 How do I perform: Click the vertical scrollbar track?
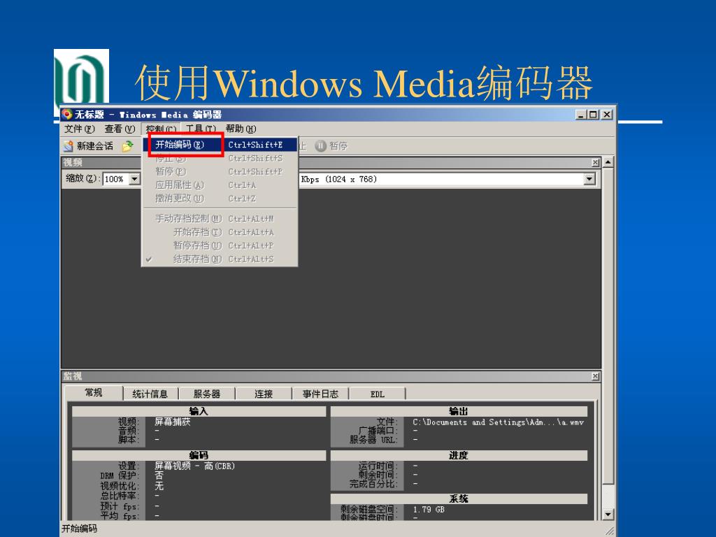[x=608, y=497]
